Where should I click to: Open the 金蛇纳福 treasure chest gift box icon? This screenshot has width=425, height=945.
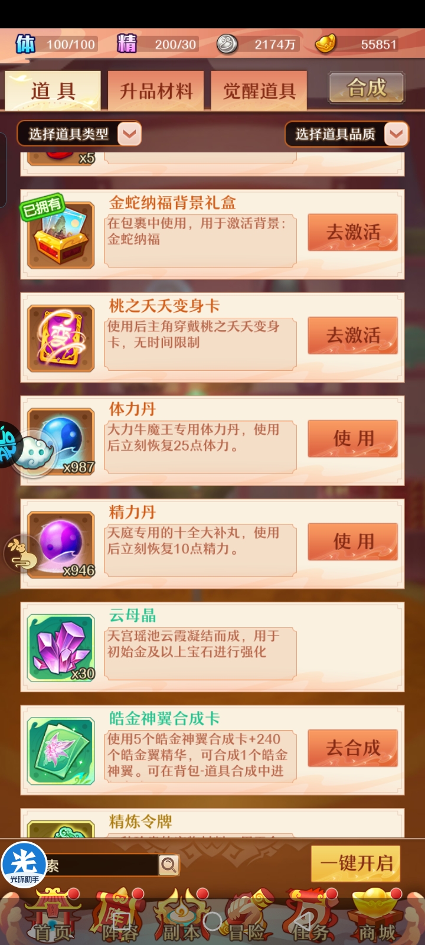[61, 234]
